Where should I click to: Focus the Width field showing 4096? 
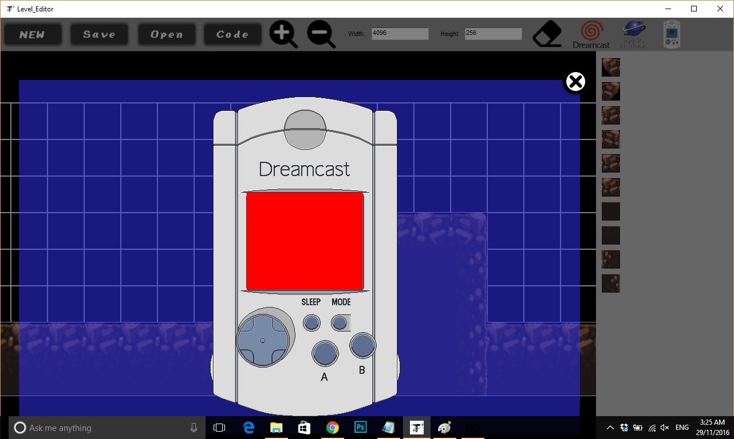tap(400, 34)
